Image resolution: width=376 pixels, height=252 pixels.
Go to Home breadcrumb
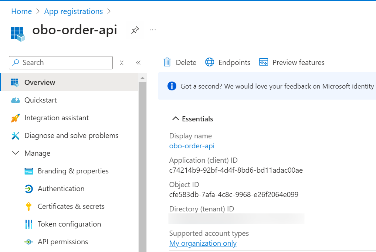[x=21, y=11]
